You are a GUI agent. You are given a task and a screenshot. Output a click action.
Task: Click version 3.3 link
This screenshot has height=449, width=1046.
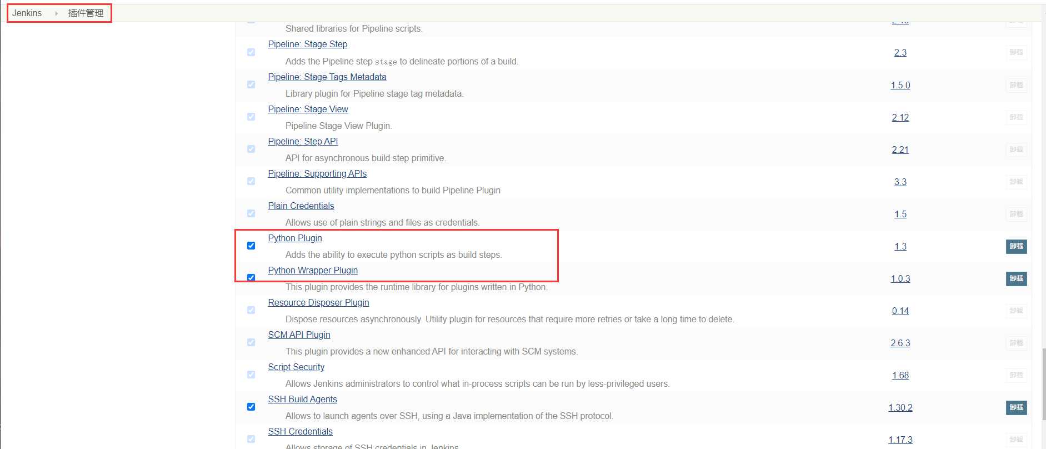tap(900, 182)
